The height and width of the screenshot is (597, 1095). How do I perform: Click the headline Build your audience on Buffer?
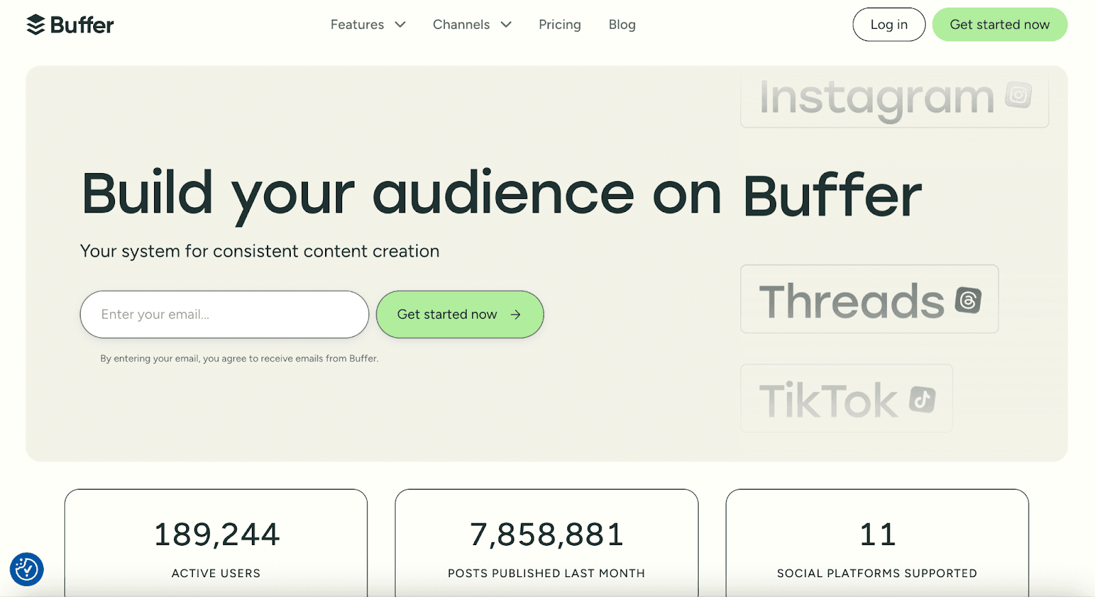(x=502, y=196)
